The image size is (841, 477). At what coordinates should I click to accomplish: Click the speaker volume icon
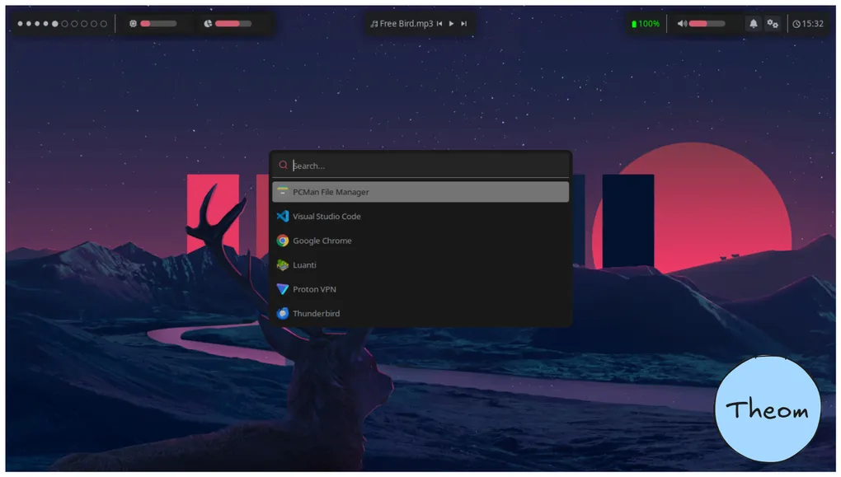tap(682, 24)
